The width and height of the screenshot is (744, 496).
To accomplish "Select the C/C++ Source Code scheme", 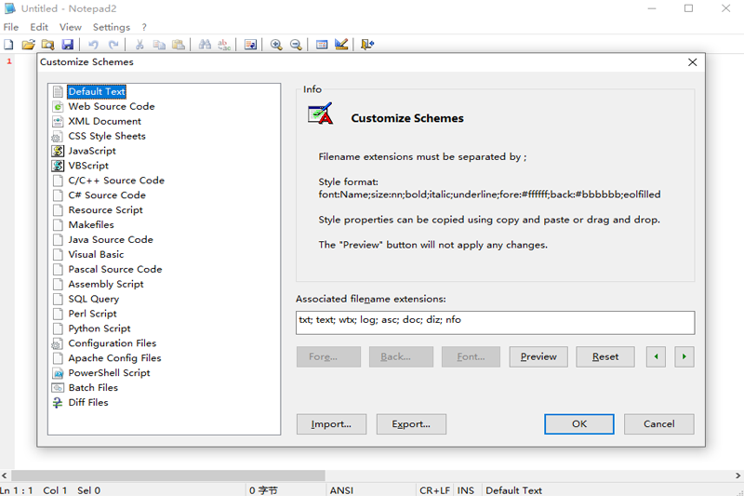I will [x=116, y=181].
